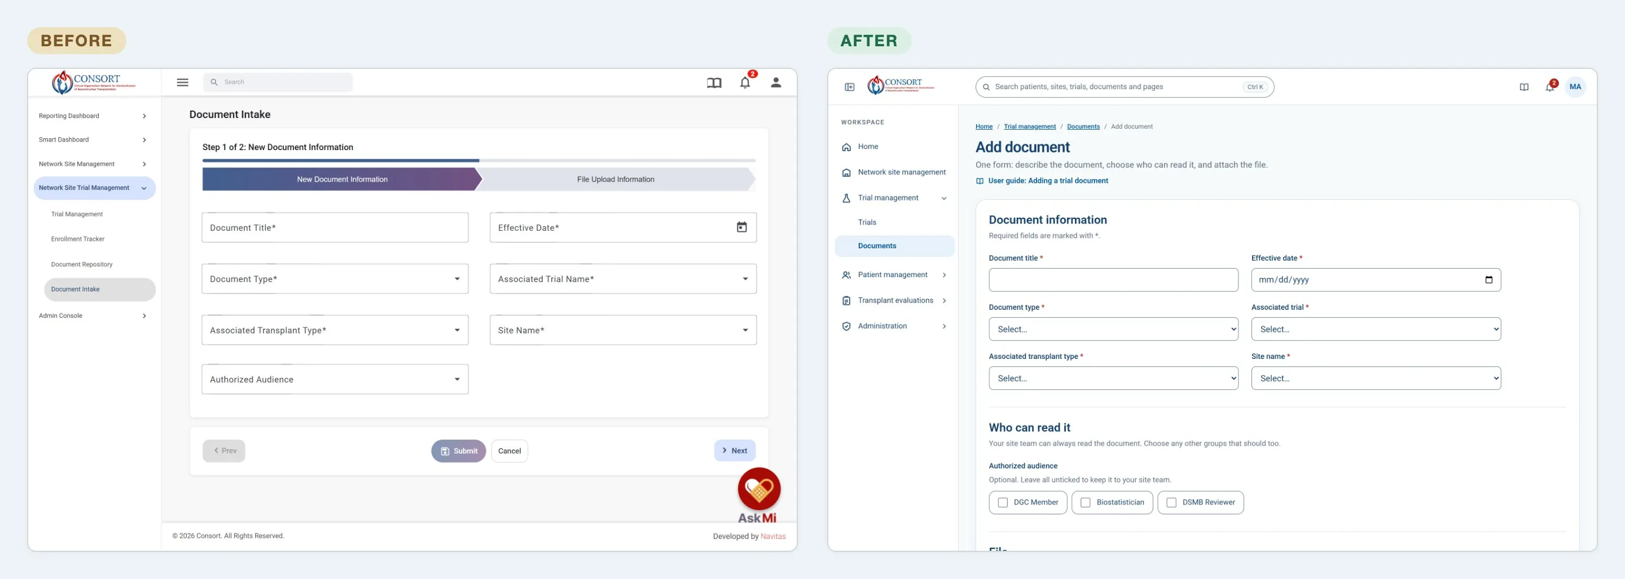Open User guide: Adding a trial document link
1625x579 pixels.
[x=1042, y=181]
